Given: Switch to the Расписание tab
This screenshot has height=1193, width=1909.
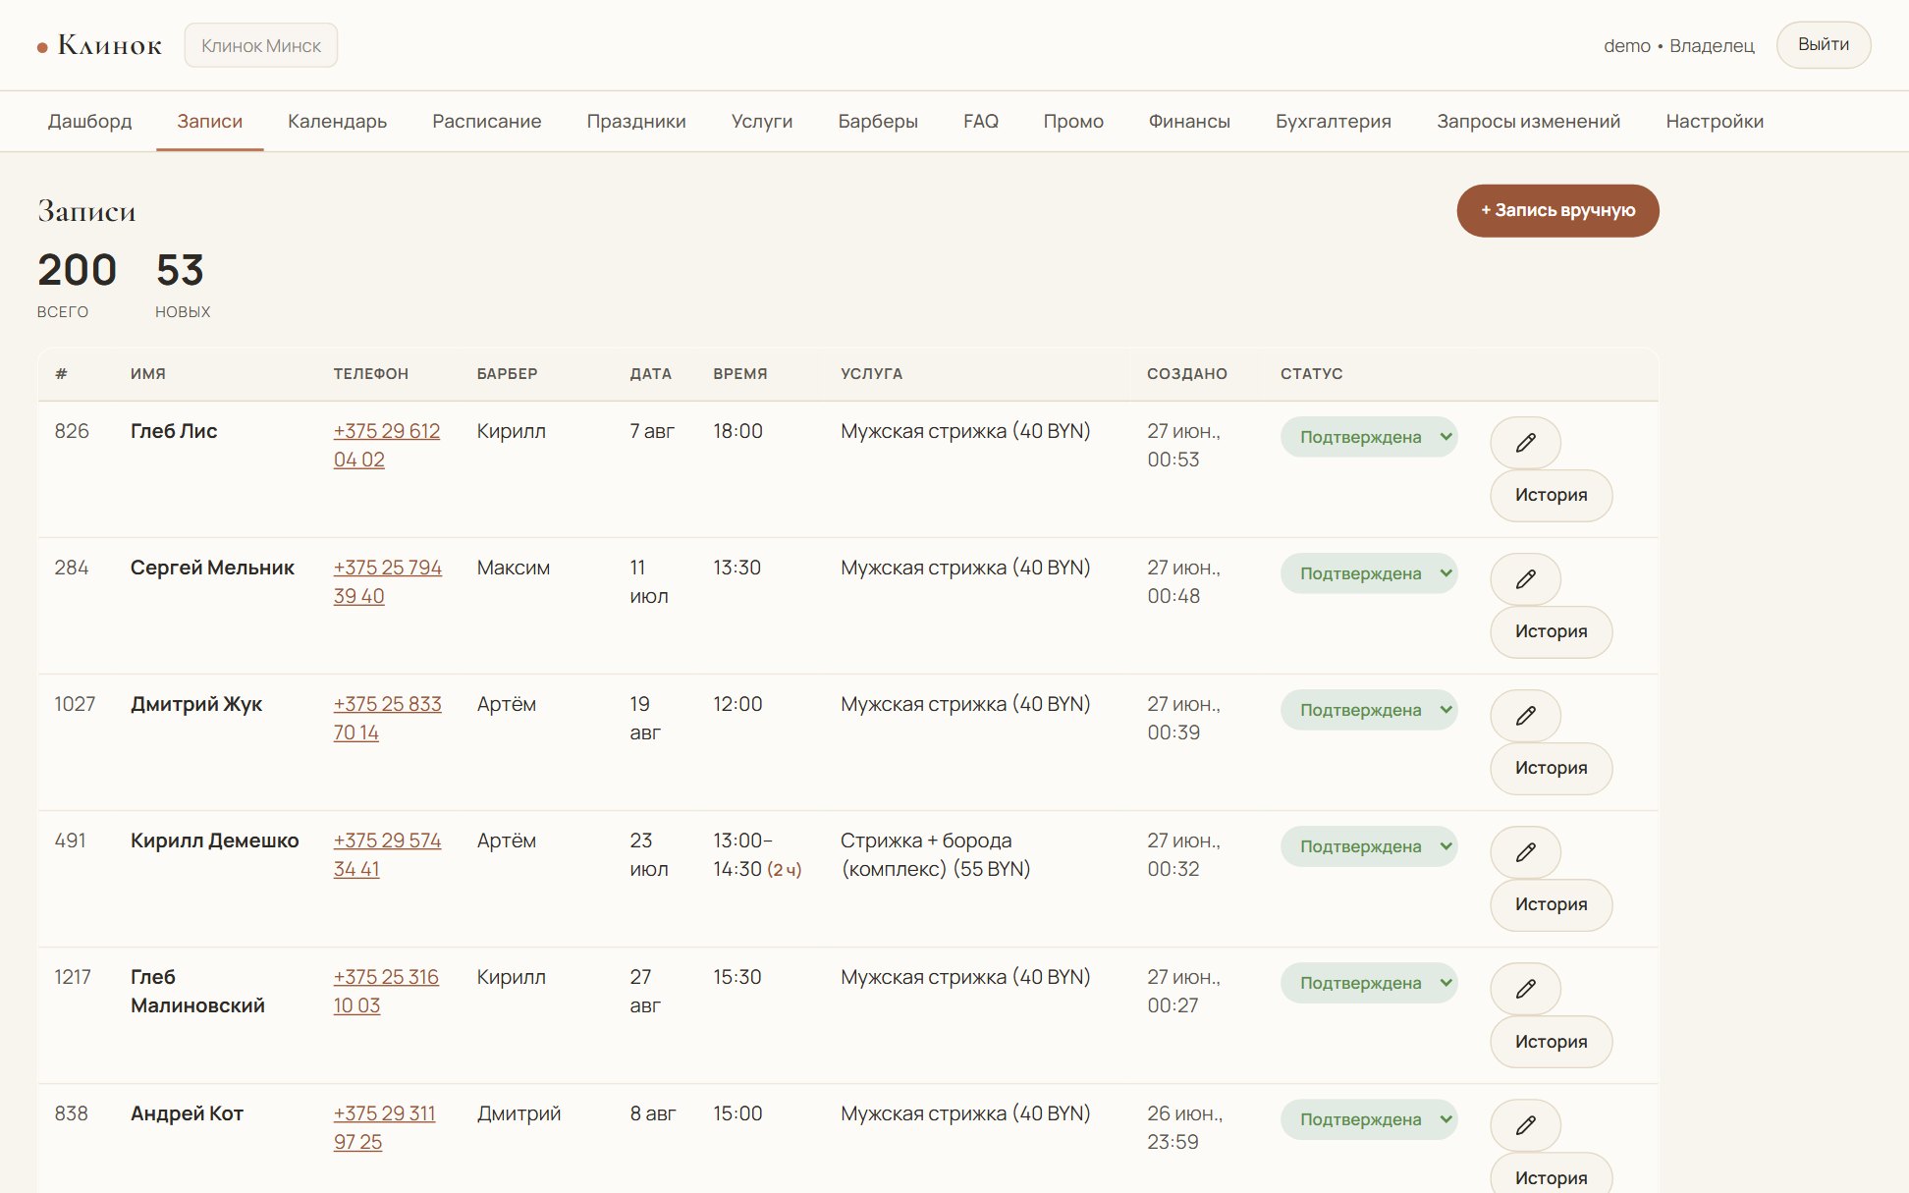Looking at the screenshot, I should click(487, 121).
